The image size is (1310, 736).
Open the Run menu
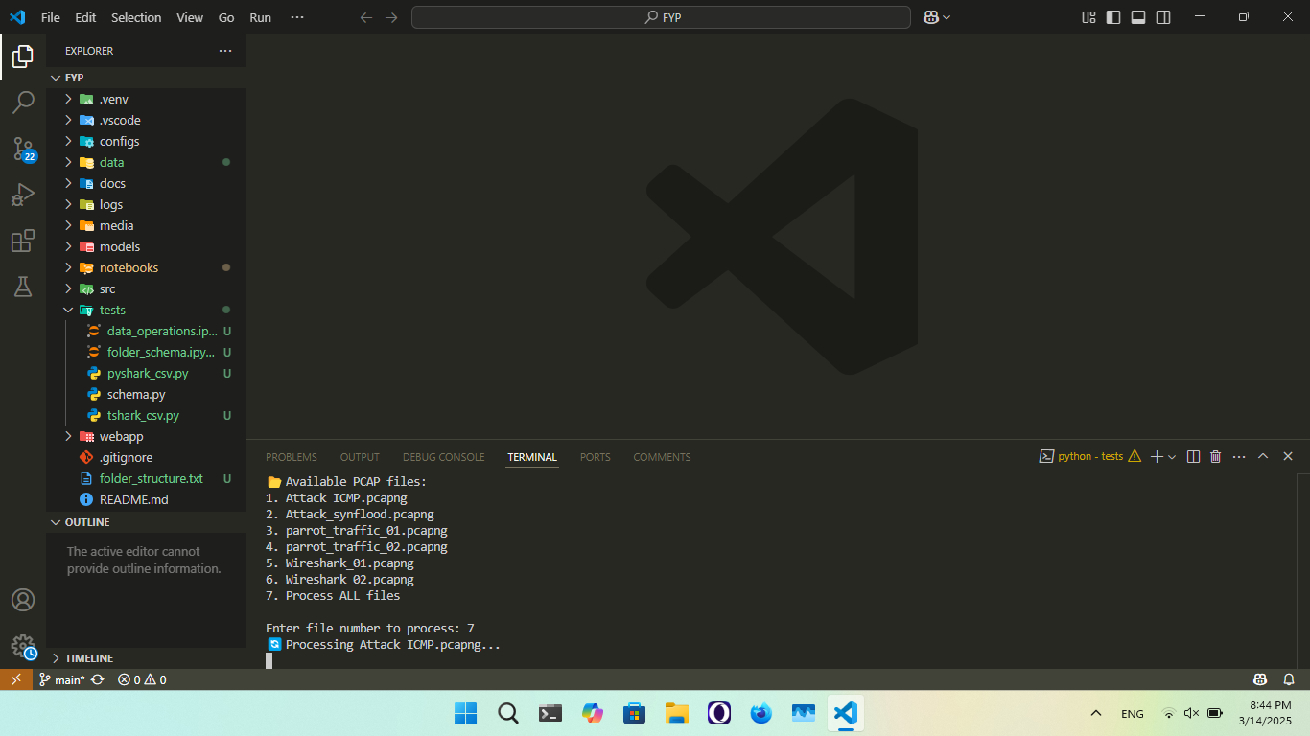click(260, 17)
